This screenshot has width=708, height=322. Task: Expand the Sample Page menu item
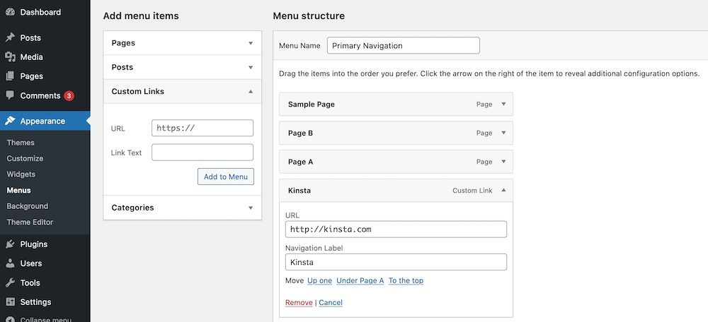(x=503, y=104)
